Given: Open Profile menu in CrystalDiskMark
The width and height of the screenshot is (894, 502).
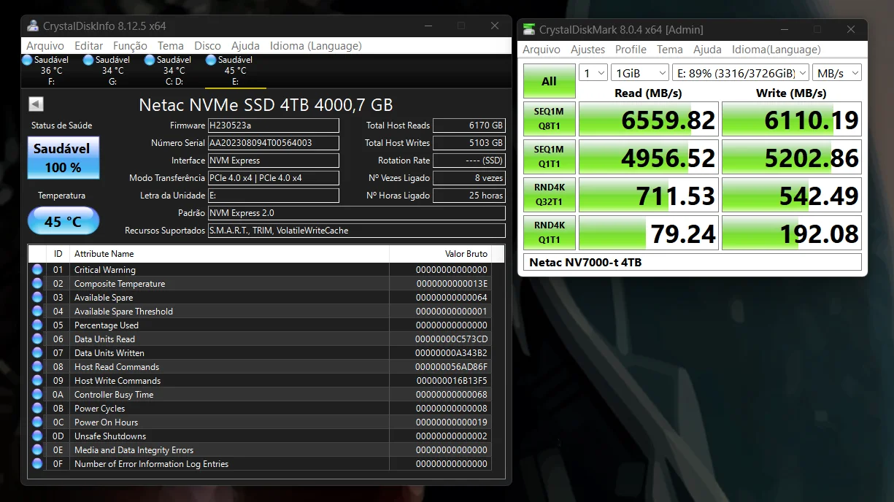Looking at the screenshot, I should pos(631,50).
